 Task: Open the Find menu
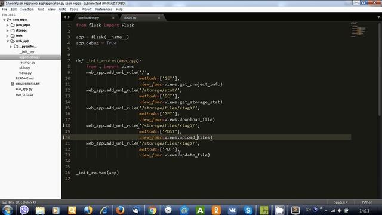pyautogui.click(x=41, y=10)
